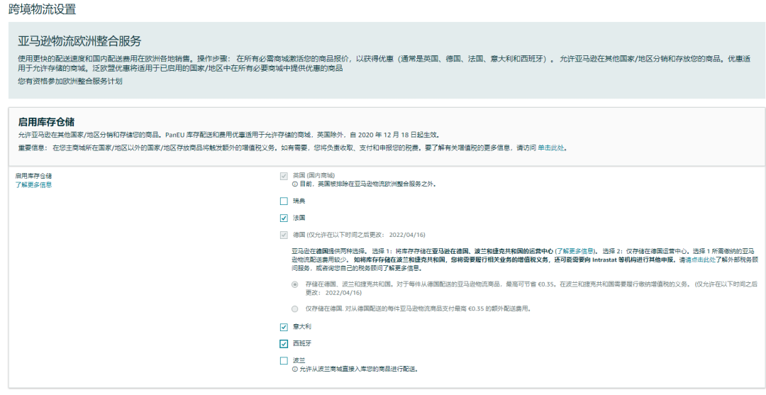Select 存储在德国、波兰和捷克共和国 radio option

[x=294, y=284]
